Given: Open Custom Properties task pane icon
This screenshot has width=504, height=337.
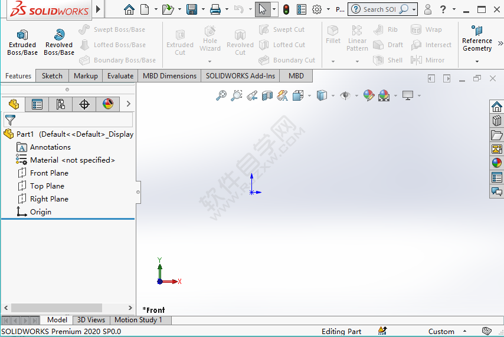Looking at the screenshot, I should (x=496, y=177).
